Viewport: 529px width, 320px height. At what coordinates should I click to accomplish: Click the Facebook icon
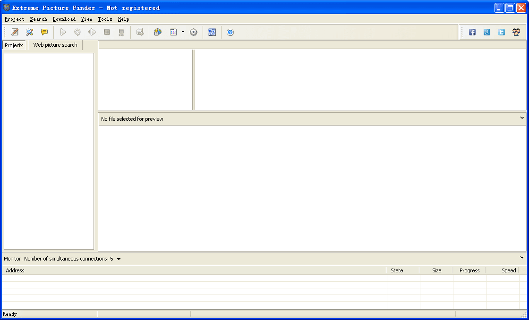point(472,32)
